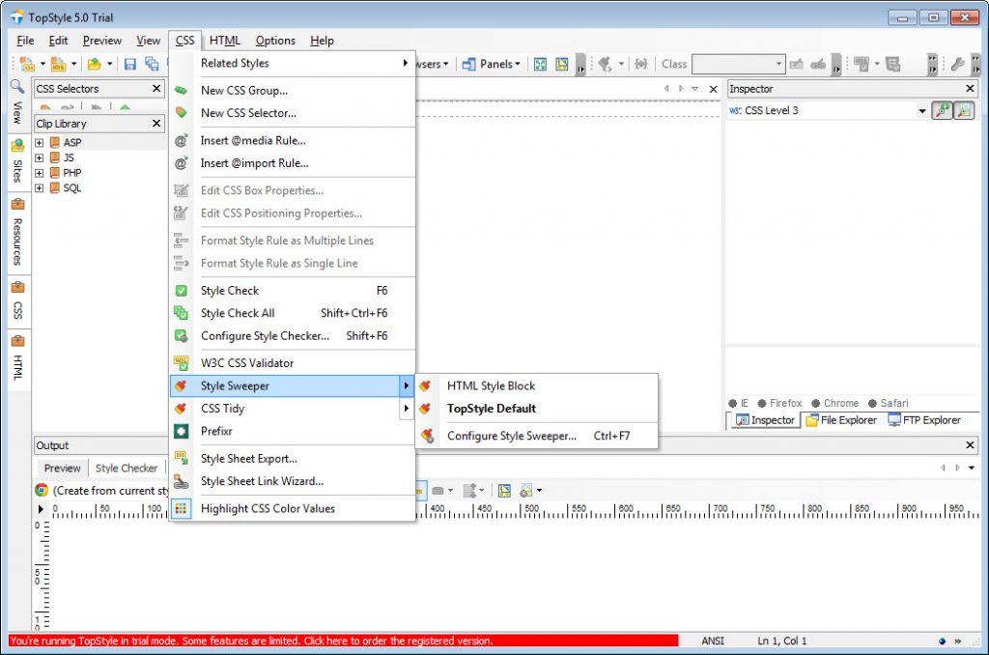
Task: Click the Configure Style Sweeper icon
Action: (x=427, y=436)
